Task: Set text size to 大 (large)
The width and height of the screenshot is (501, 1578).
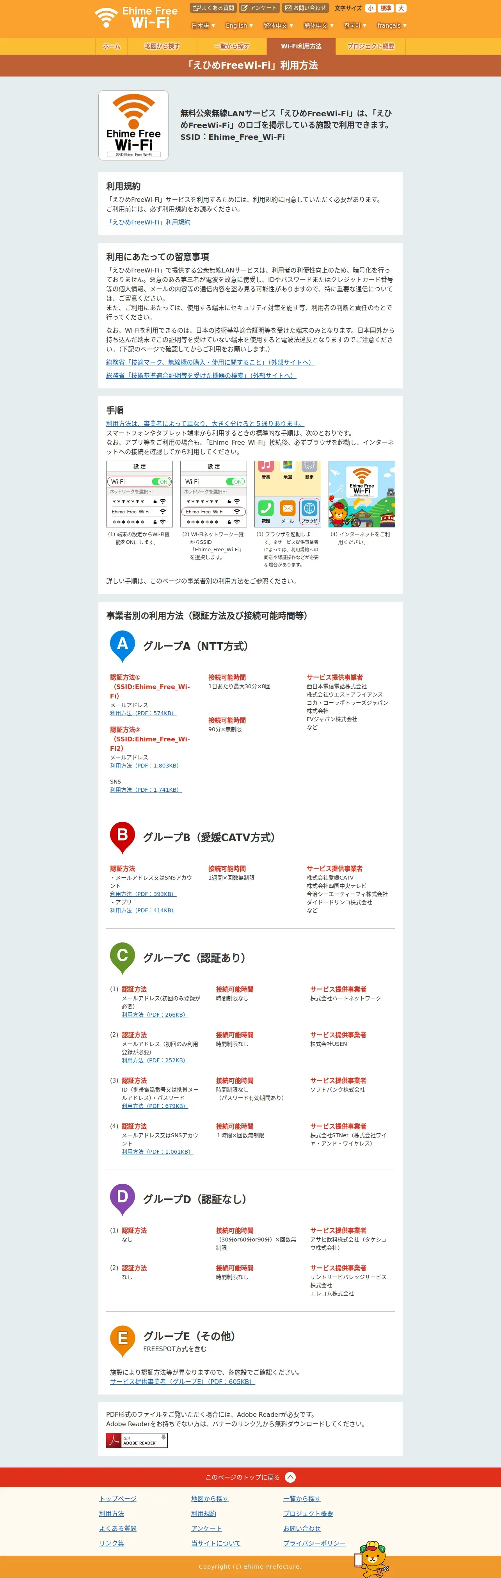Action: 401,8
